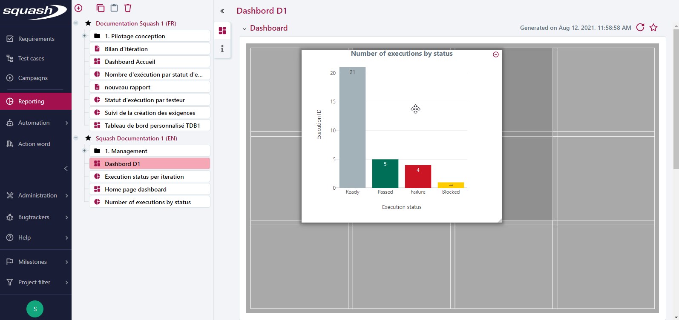Select the dashboard view tab icon

tap(222, 31)
